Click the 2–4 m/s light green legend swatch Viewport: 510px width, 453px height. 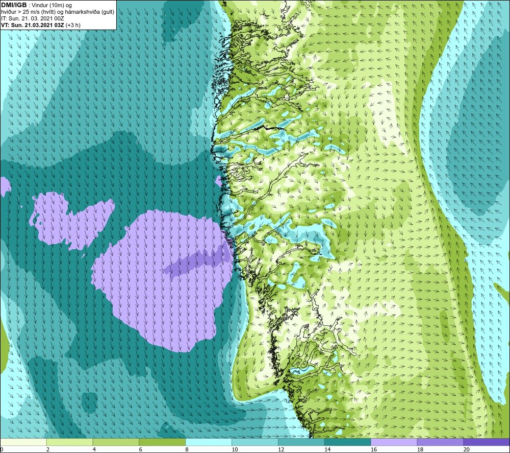tap(69, 442)
